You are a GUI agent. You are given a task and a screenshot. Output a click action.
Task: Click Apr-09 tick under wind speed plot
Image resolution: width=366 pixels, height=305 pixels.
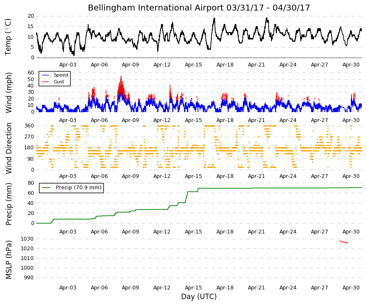point(130,120)
